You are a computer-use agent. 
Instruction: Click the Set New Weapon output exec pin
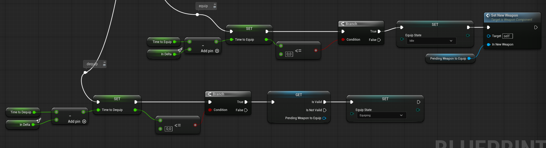pyautogui.click(x=536, y=27)
